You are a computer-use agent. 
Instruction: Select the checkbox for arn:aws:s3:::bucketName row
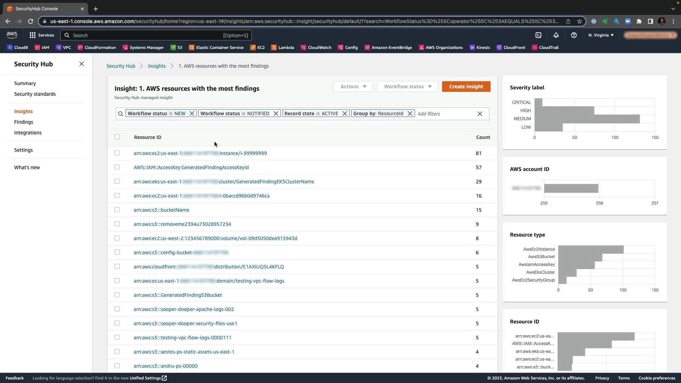(x=117, y=210)
